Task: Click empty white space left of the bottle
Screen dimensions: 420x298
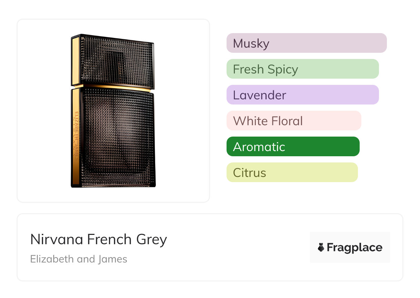Action: tap(41, 110)
